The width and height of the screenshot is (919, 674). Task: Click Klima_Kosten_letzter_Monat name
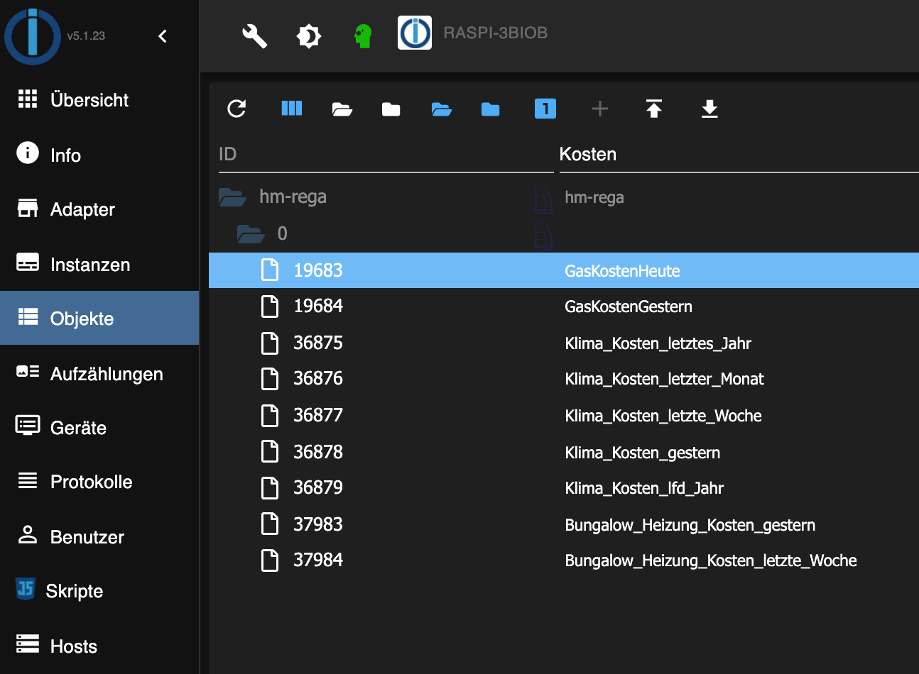(664, 379)
